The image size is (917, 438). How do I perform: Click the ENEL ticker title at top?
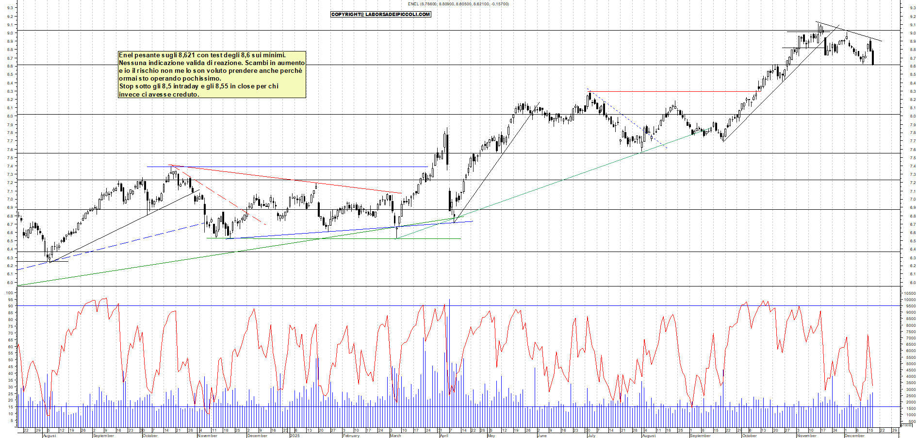(458, 4)
